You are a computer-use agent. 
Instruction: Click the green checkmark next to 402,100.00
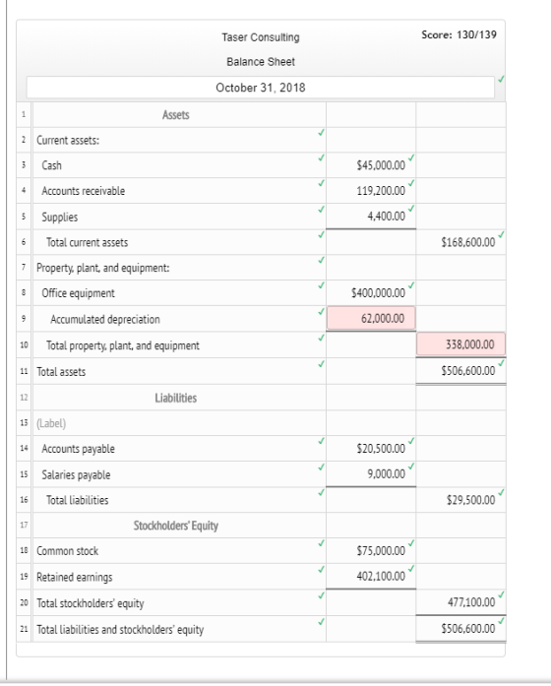411,568
